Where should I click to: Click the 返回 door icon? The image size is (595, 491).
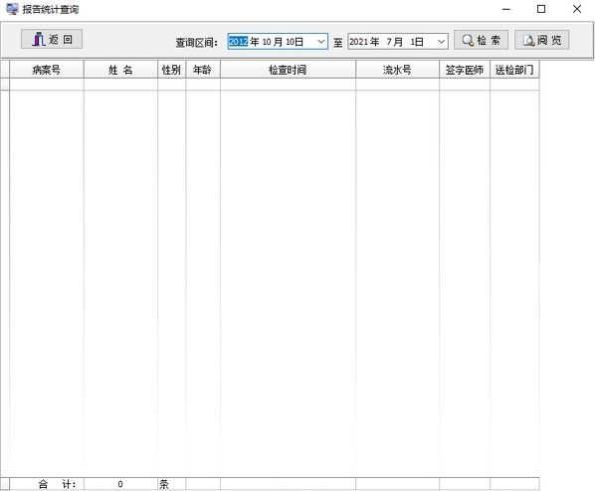click(x=39, y=39)
